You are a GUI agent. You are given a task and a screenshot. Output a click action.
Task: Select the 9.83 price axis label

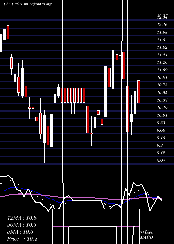(161, 123)
